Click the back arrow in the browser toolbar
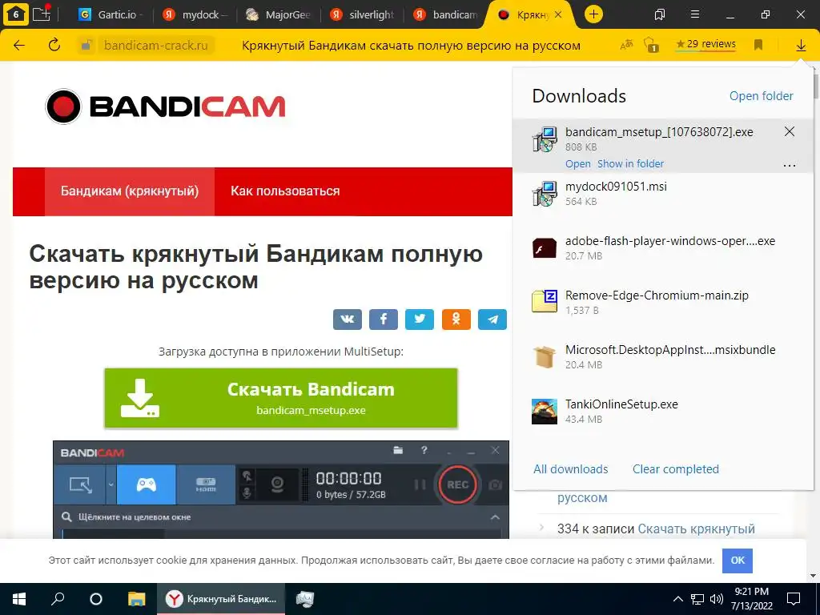 click(x=19, y=46)
